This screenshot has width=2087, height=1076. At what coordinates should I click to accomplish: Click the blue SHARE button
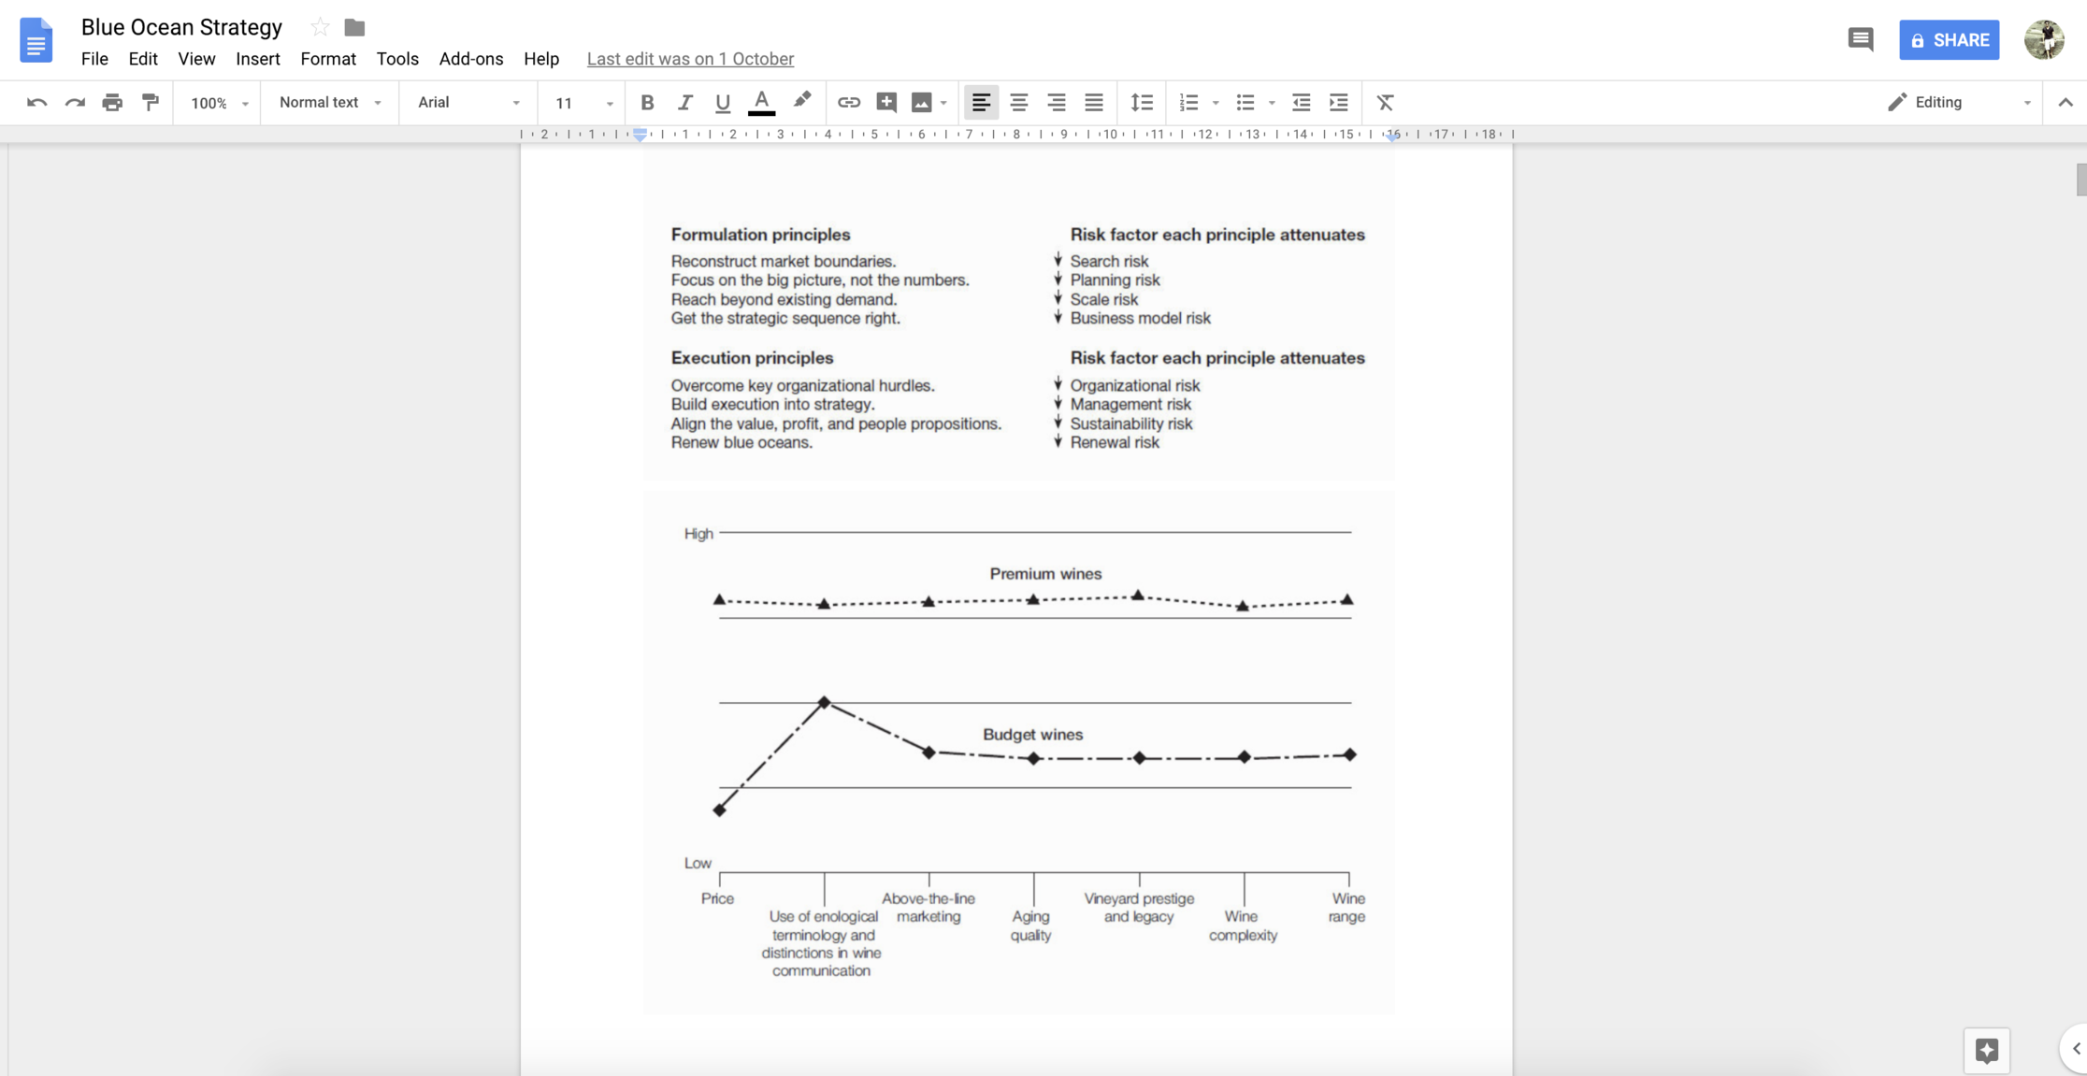(1949, 40)
